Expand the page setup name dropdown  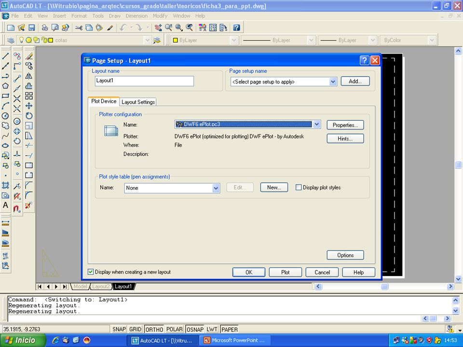tap(333, 82)
